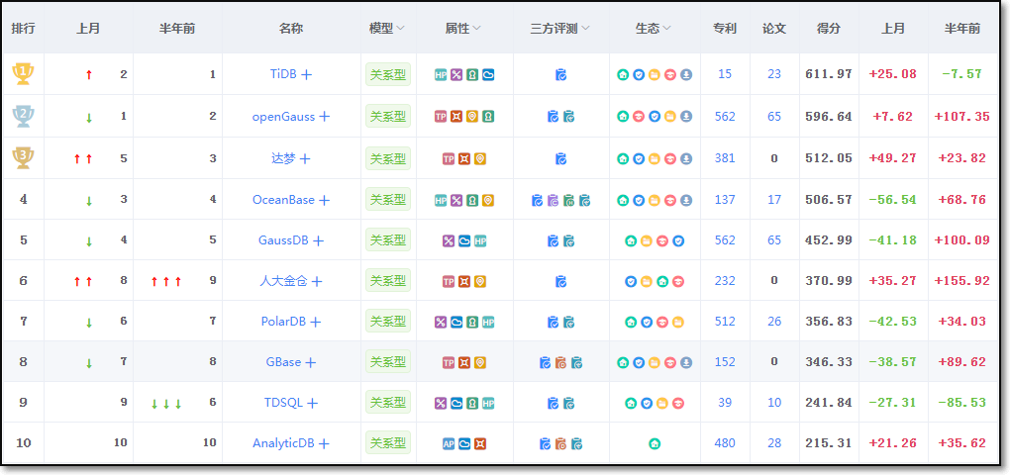Open the GaussDB database link
Viewport: 1010px width, 475px height.
pos(283,240)
